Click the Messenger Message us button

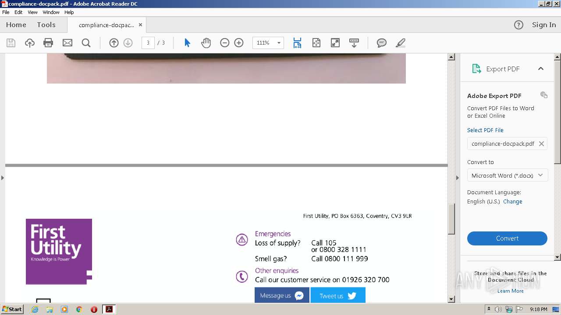click(282, 295)
